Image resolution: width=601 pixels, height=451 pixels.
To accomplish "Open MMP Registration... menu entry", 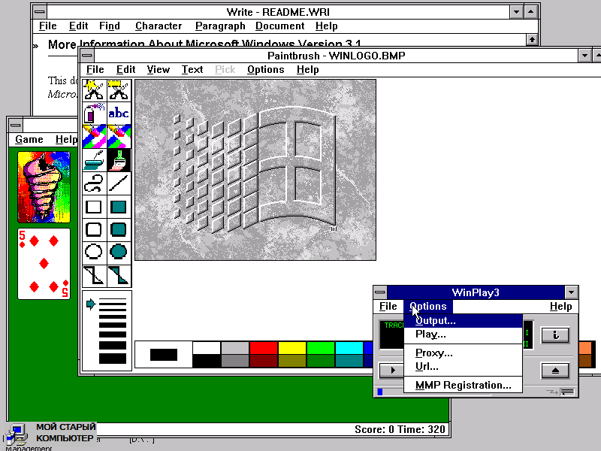I will [x=463, y=386].
